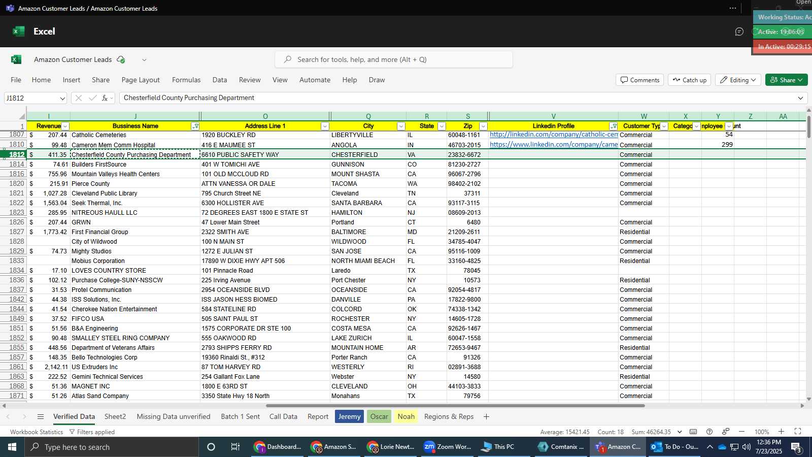Image resolution: width=812 pixels, height=457 pixels.
Task: Expand the file name chevron menu
Action: (144, 59)
